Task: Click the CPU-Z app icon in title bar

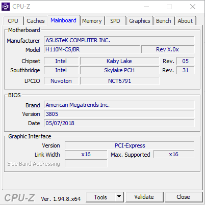Action: [x=6, y=7]
